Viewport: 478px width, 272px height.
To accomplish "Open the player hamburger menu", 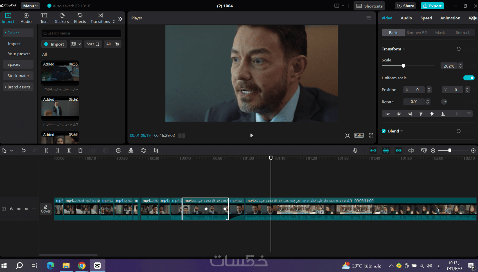I will [369, 18].
